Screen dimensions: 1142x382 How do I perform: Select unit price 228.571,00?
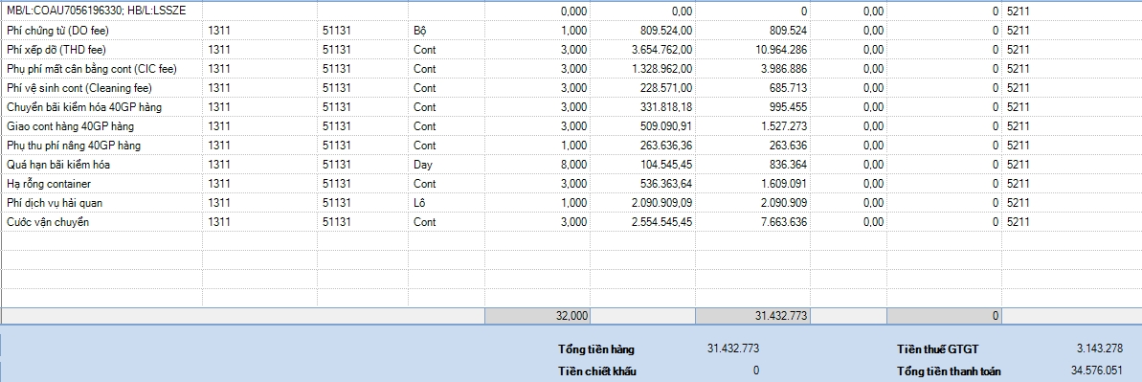(x=642, y=87)
